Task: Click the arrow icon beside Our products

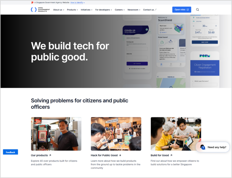Action: coord(50,155)
